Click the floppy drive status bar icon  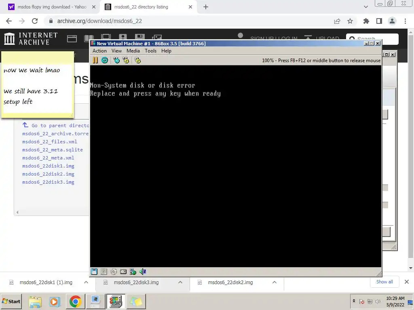click(94, 272)
